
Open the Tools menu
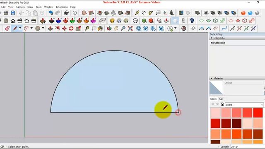pos(39,7)
